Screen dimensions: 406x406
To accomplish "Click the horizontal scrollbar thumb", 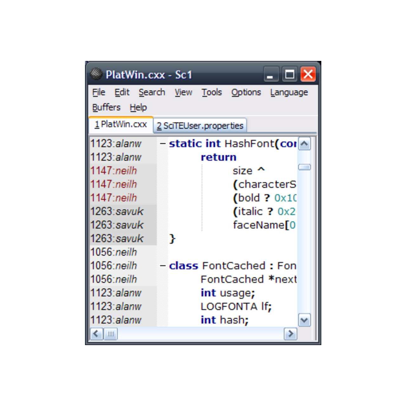I will click(111, 334).
